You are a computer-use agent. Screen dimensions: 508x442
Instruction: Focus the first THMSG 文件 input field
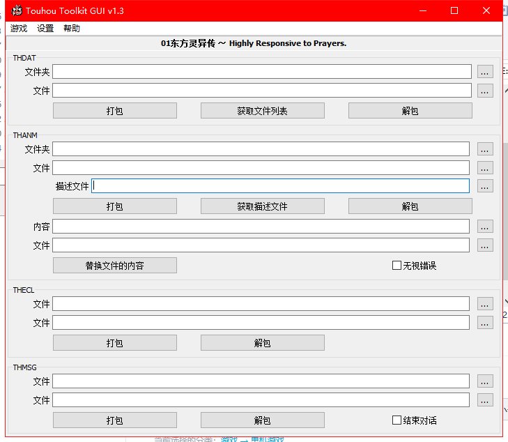261,381
